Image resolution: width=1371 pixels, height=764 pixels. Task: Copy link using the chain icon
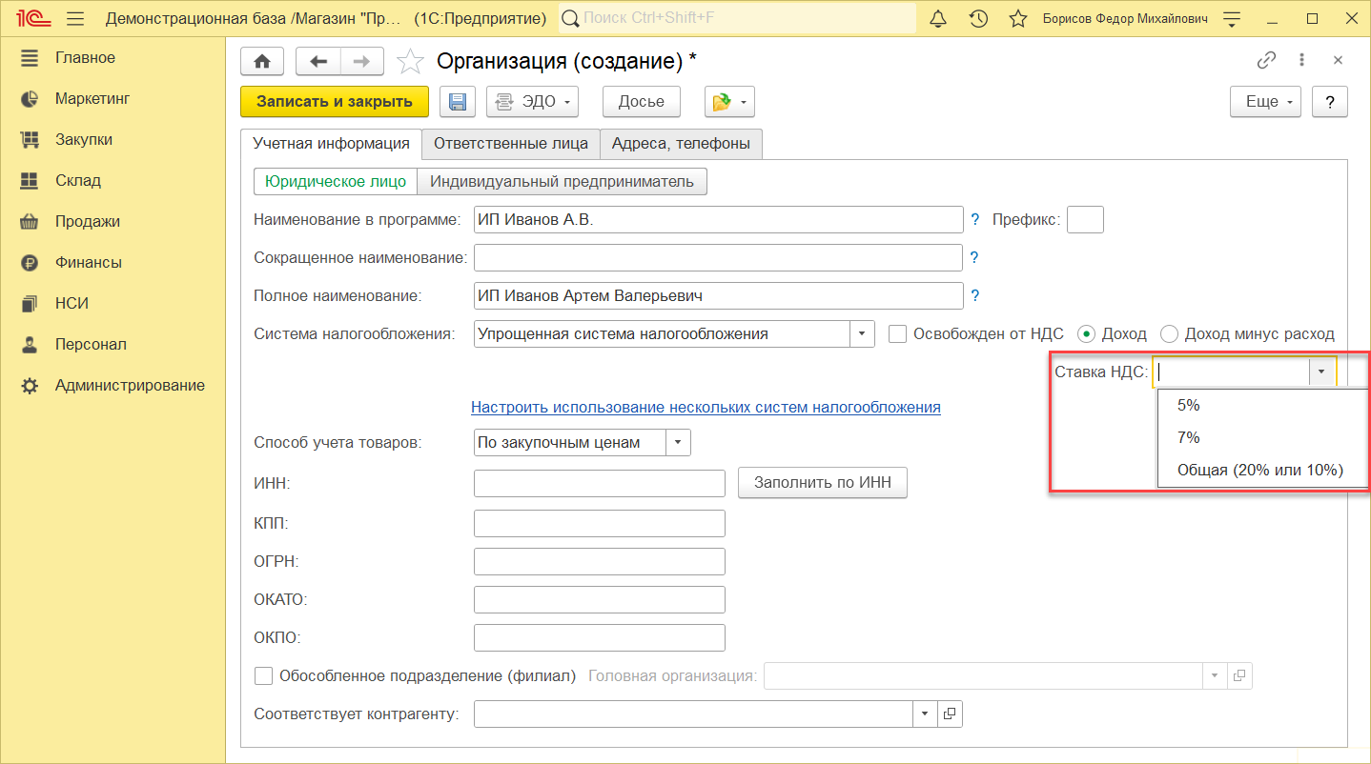pos(1266,61)
